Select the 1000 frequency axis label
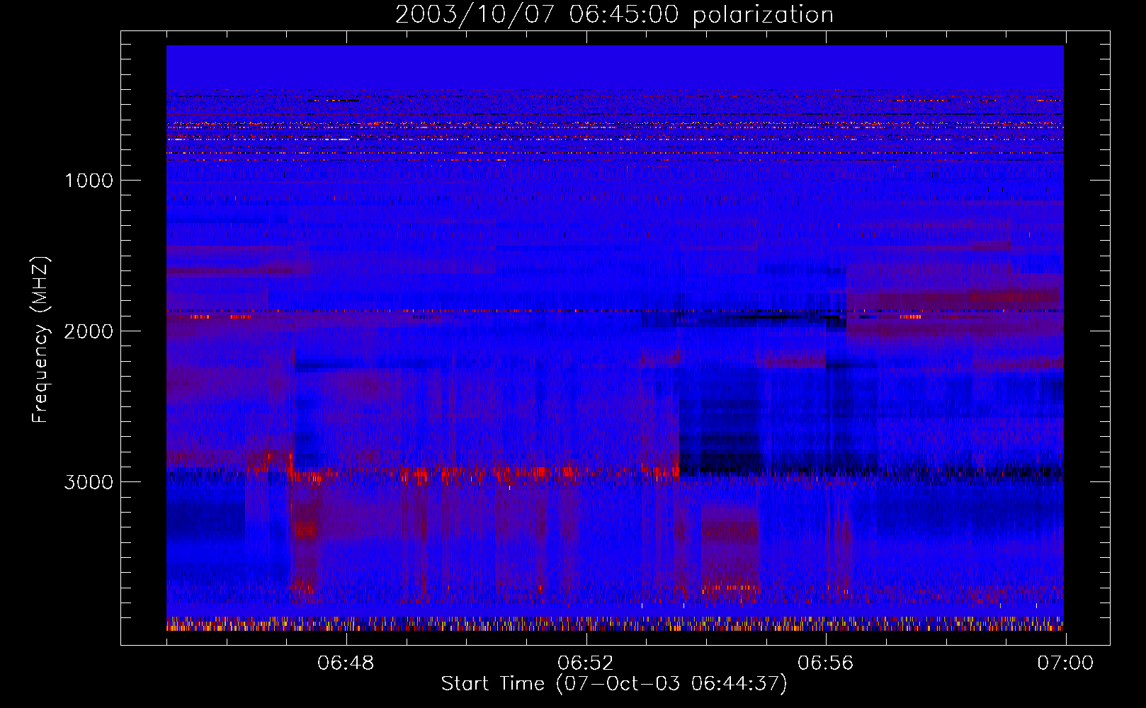This screenshot has width=1146, height=708. click(89, 181)
